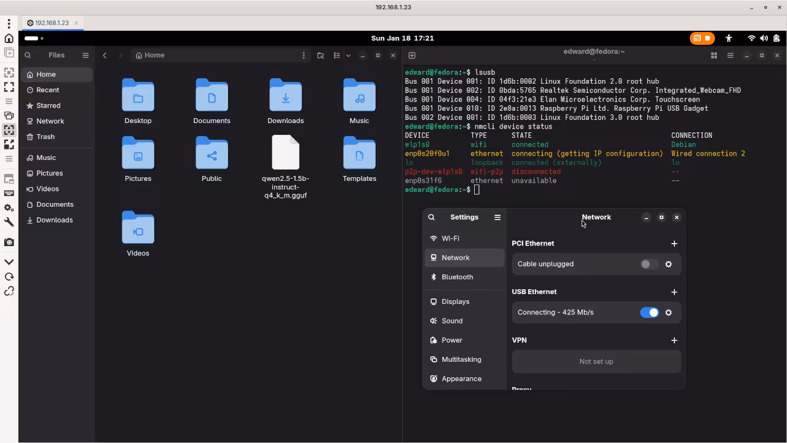
Task: Click the create new folder icon
Action: point(320,55)
